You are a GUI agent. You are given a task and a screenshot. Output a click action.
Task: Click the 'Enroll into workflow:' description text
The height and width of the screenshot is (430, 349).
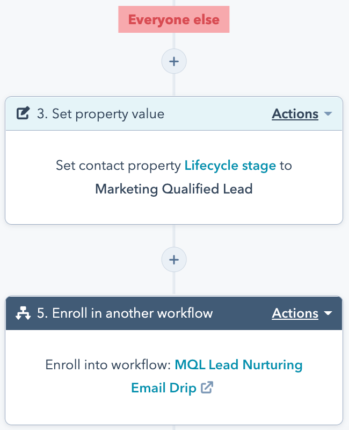point(108,365)
